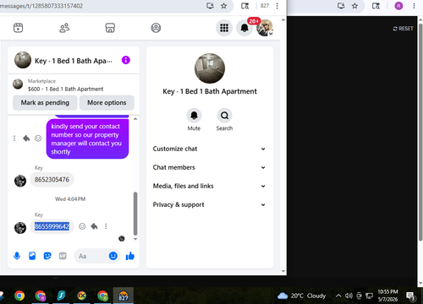Open the clock showing 10:55 PM
Screen dimensions: 423x304
tap(387, 296)
